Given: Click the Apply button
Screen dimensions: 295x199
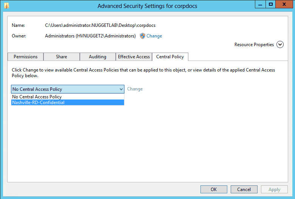Looking at the screenshot, I should (274, 190).
